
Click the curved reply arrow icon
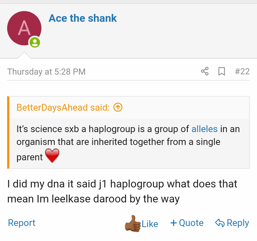tap(219, 223)
